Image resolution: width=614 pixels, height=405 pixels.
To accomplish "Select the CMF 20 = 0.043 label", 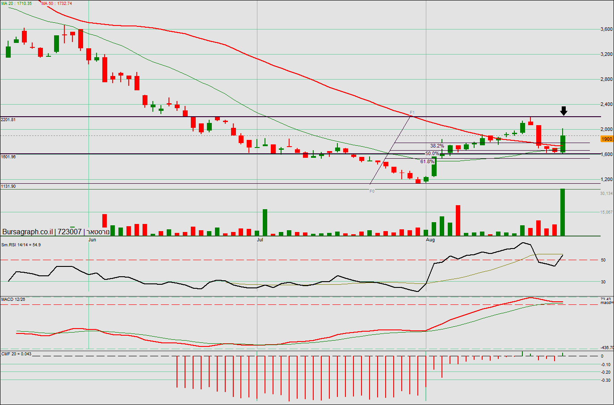I will [x=17, y=354].
